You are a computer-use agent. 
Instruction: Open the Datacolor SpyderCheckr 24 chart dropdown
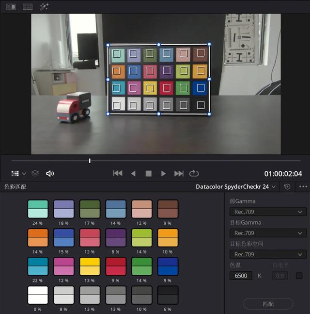pos(236,186)
